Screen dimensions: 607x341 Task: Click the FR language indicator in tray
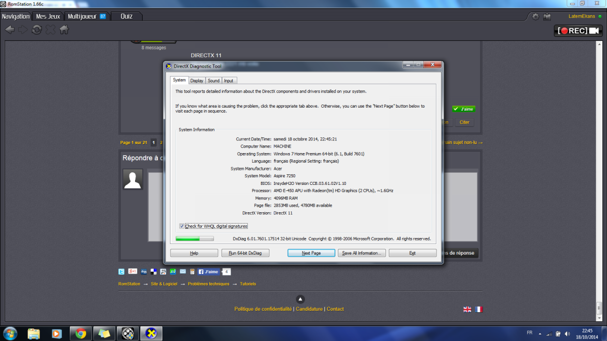click(530, 333)
